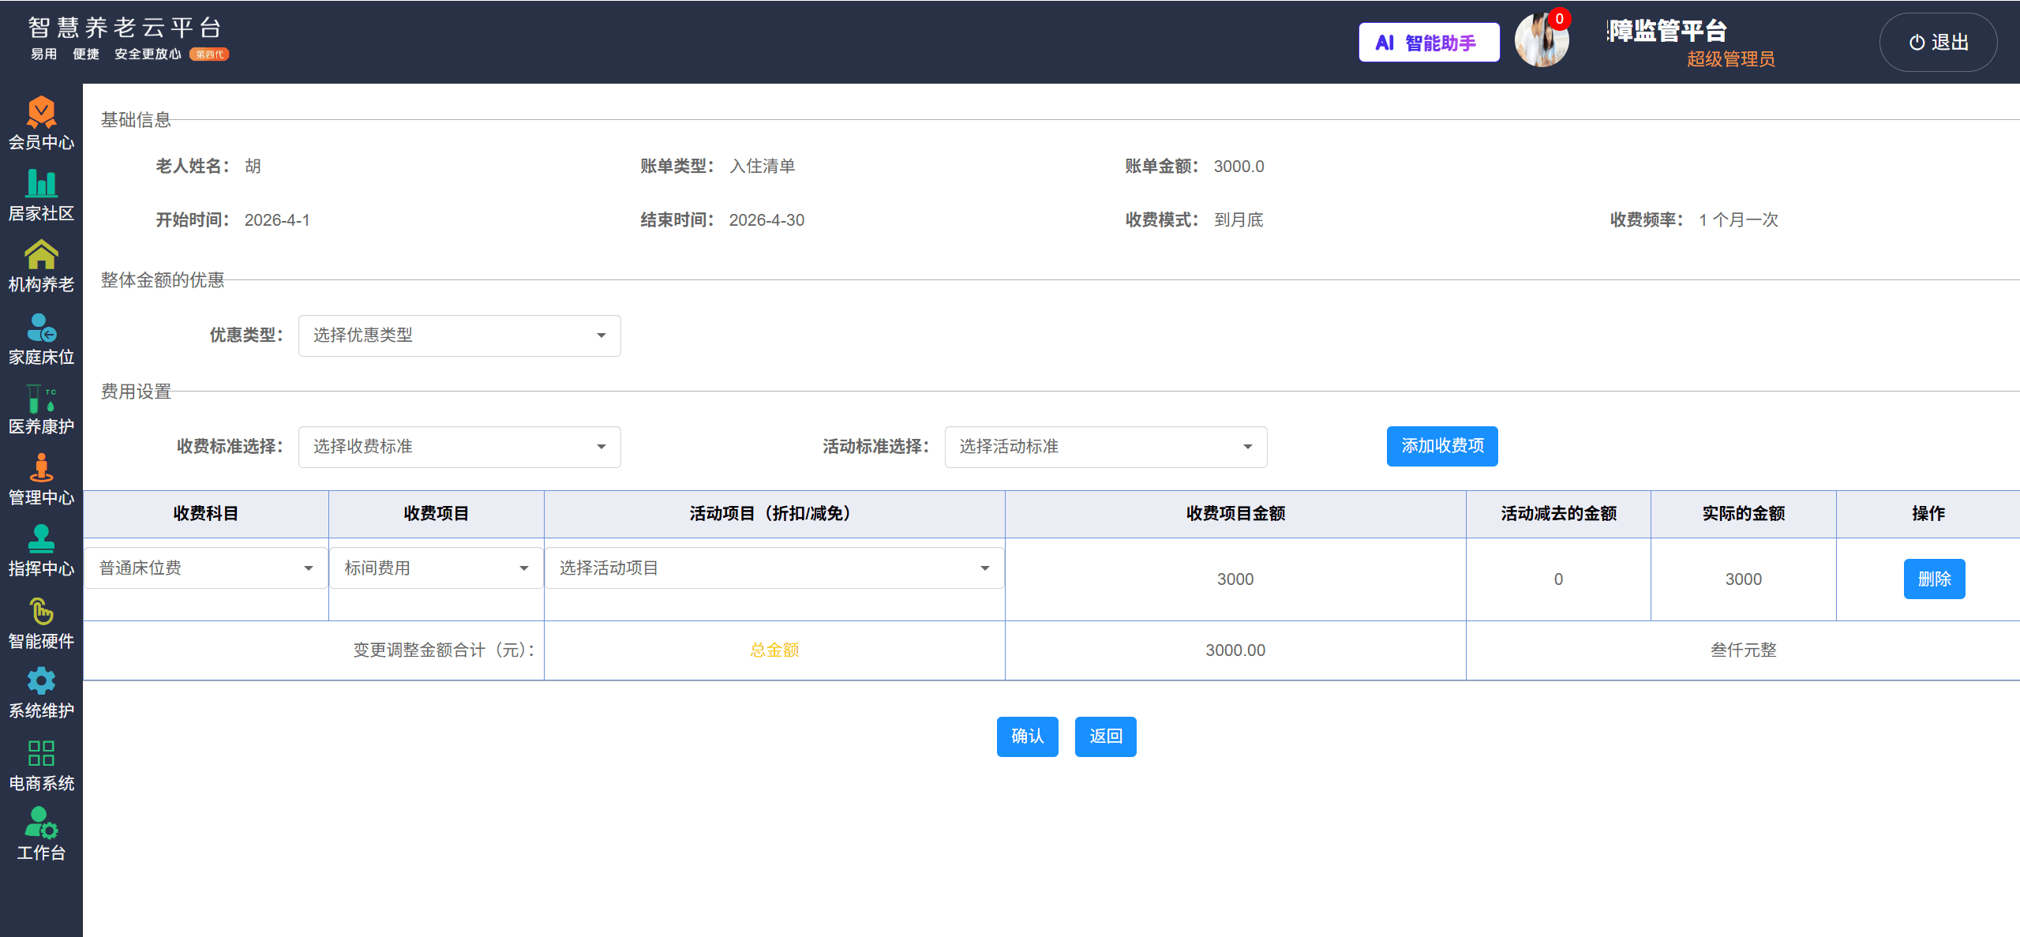The height and width of the screenshot is (937, 2020).
Task: Click the 活动项目（折扣/减免） column header
Action: click(x=774, y=514)
